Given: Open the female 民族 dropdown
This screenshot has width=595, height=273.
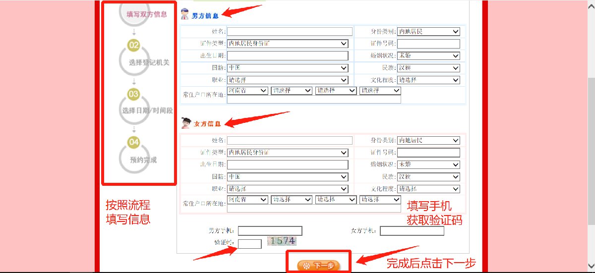Looking at the screenshot, I should pos(429,177).
